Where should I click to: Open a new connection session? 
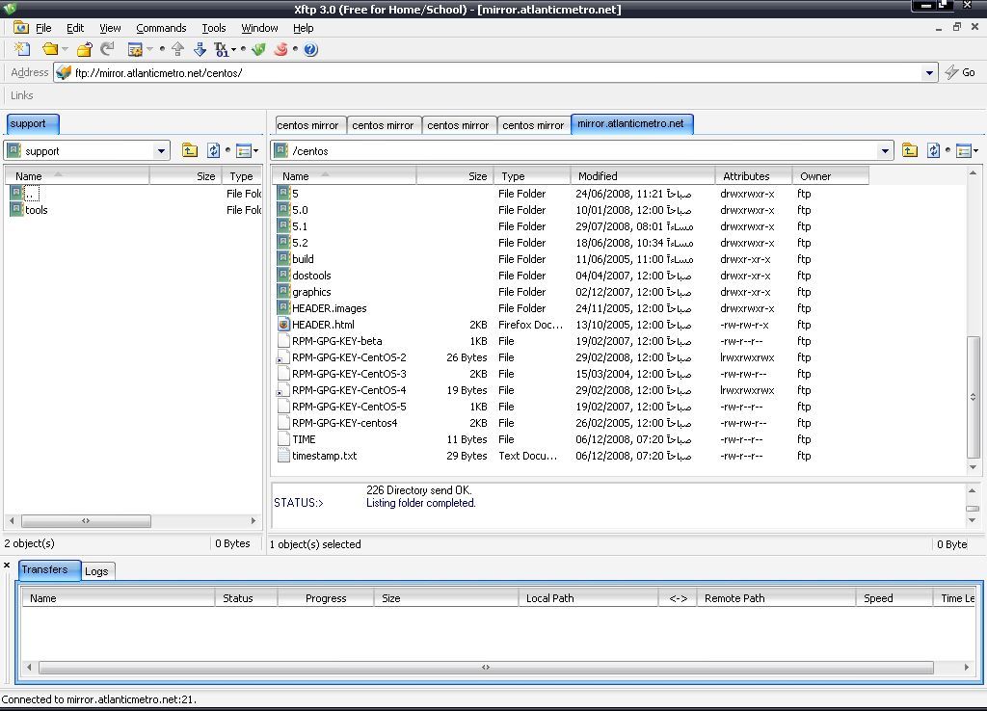point(22,49)
